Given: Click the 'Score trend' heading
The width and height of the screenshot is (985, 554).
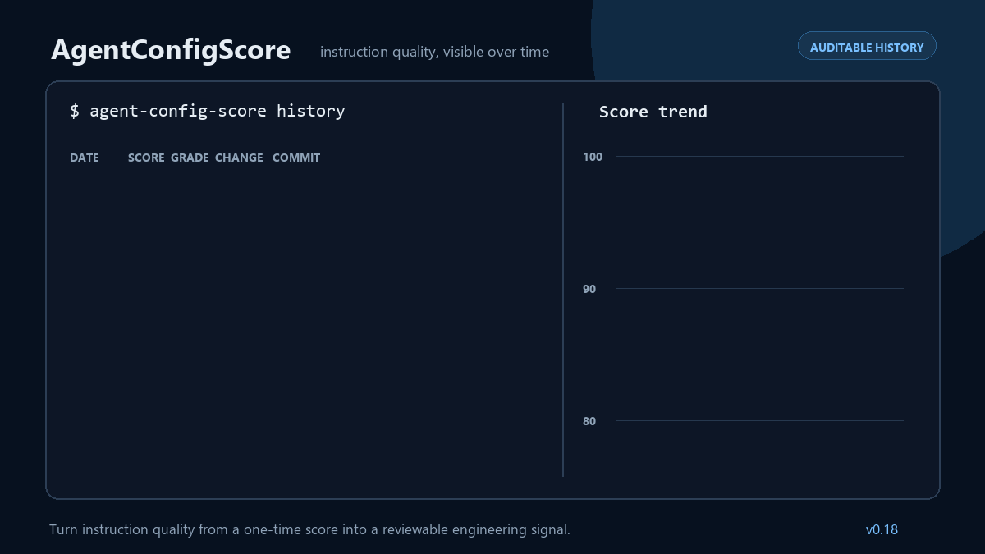Looking at the screenshot, I should tap(653, 112).
